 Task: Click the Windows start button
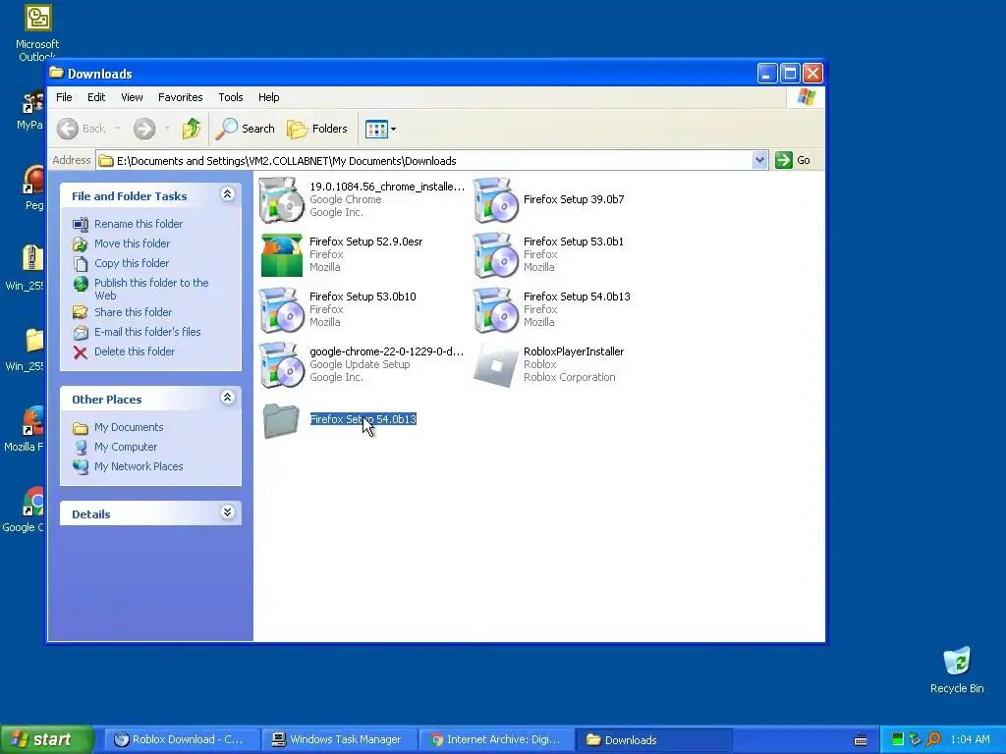[46, 740]
